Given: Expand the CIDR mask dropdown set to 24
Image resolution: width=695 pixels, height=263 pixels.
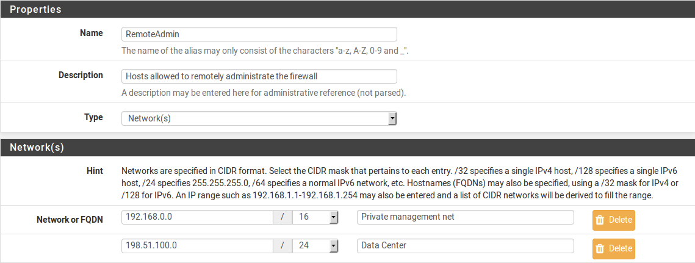Looking at the screenshot, I should (x=315, y=246).
